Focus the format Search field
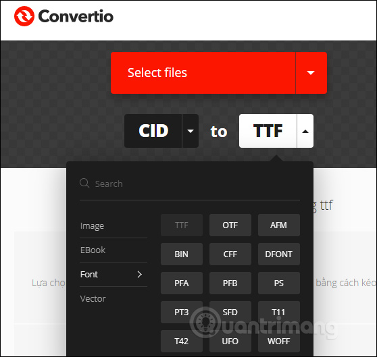Screen dimensions: 377x357 click(190, 184)
